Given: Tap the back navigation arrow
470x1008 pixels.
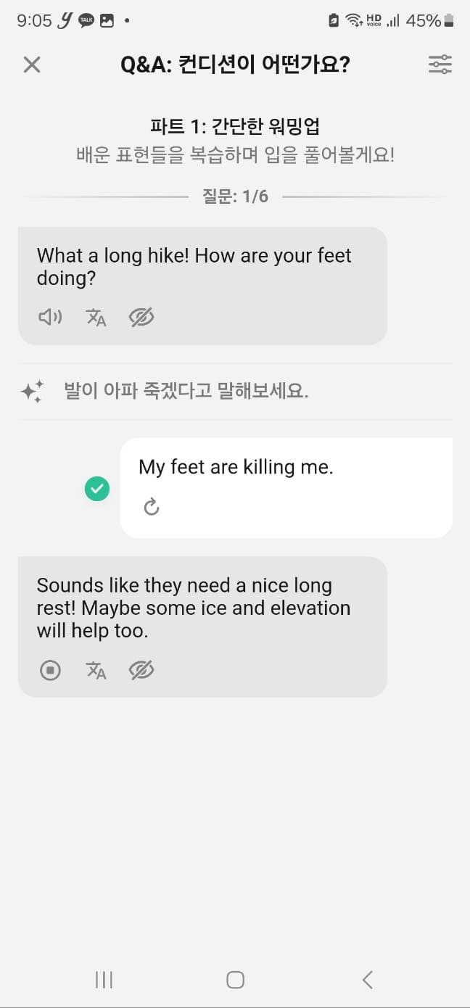Looking at the screenshot, I should coord(366,979).
